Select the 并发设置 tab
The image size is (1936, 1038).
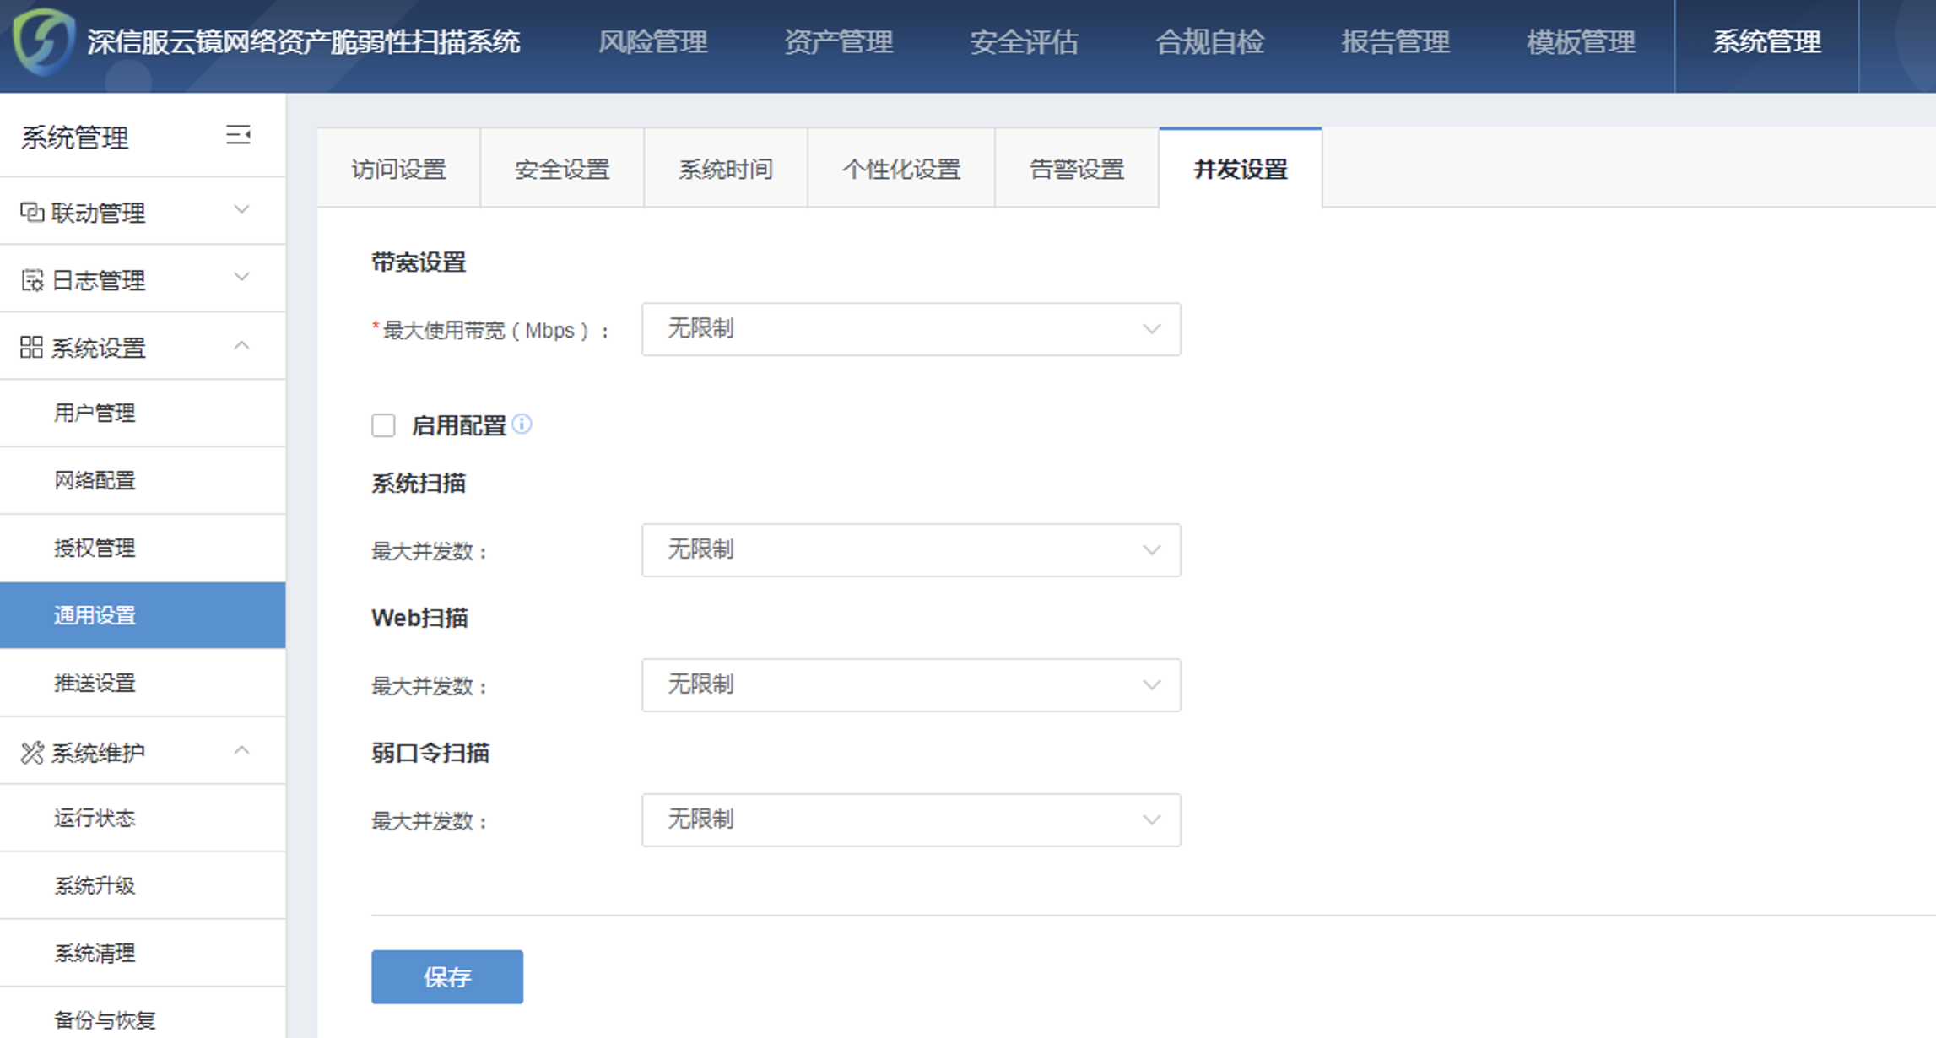[x=1241, y=169]
